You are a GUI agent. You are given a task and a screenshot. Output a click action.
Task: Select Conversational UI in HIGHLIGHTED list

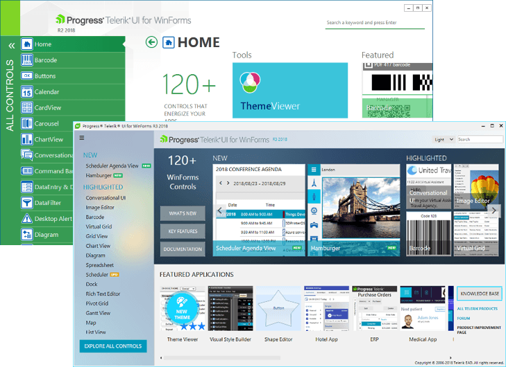pyautogui.click(x=106, y=198)
